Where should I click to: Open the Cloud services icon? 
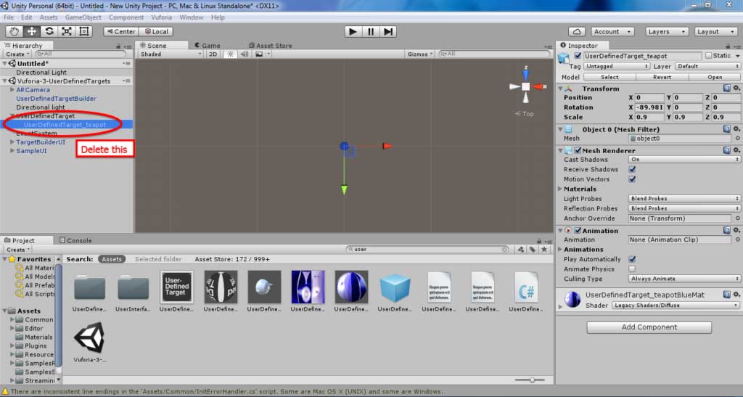pyautogui.click(x=577, y=32)
